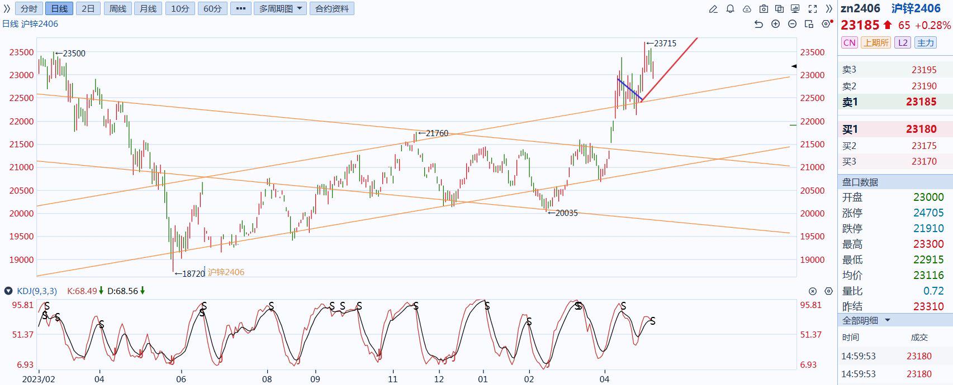Open chart settings hexagon icon

826,24
